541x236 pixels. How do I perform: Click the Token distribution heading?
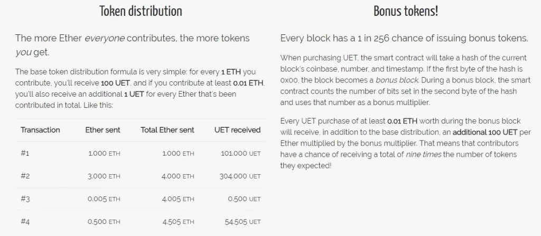(141, 11)
